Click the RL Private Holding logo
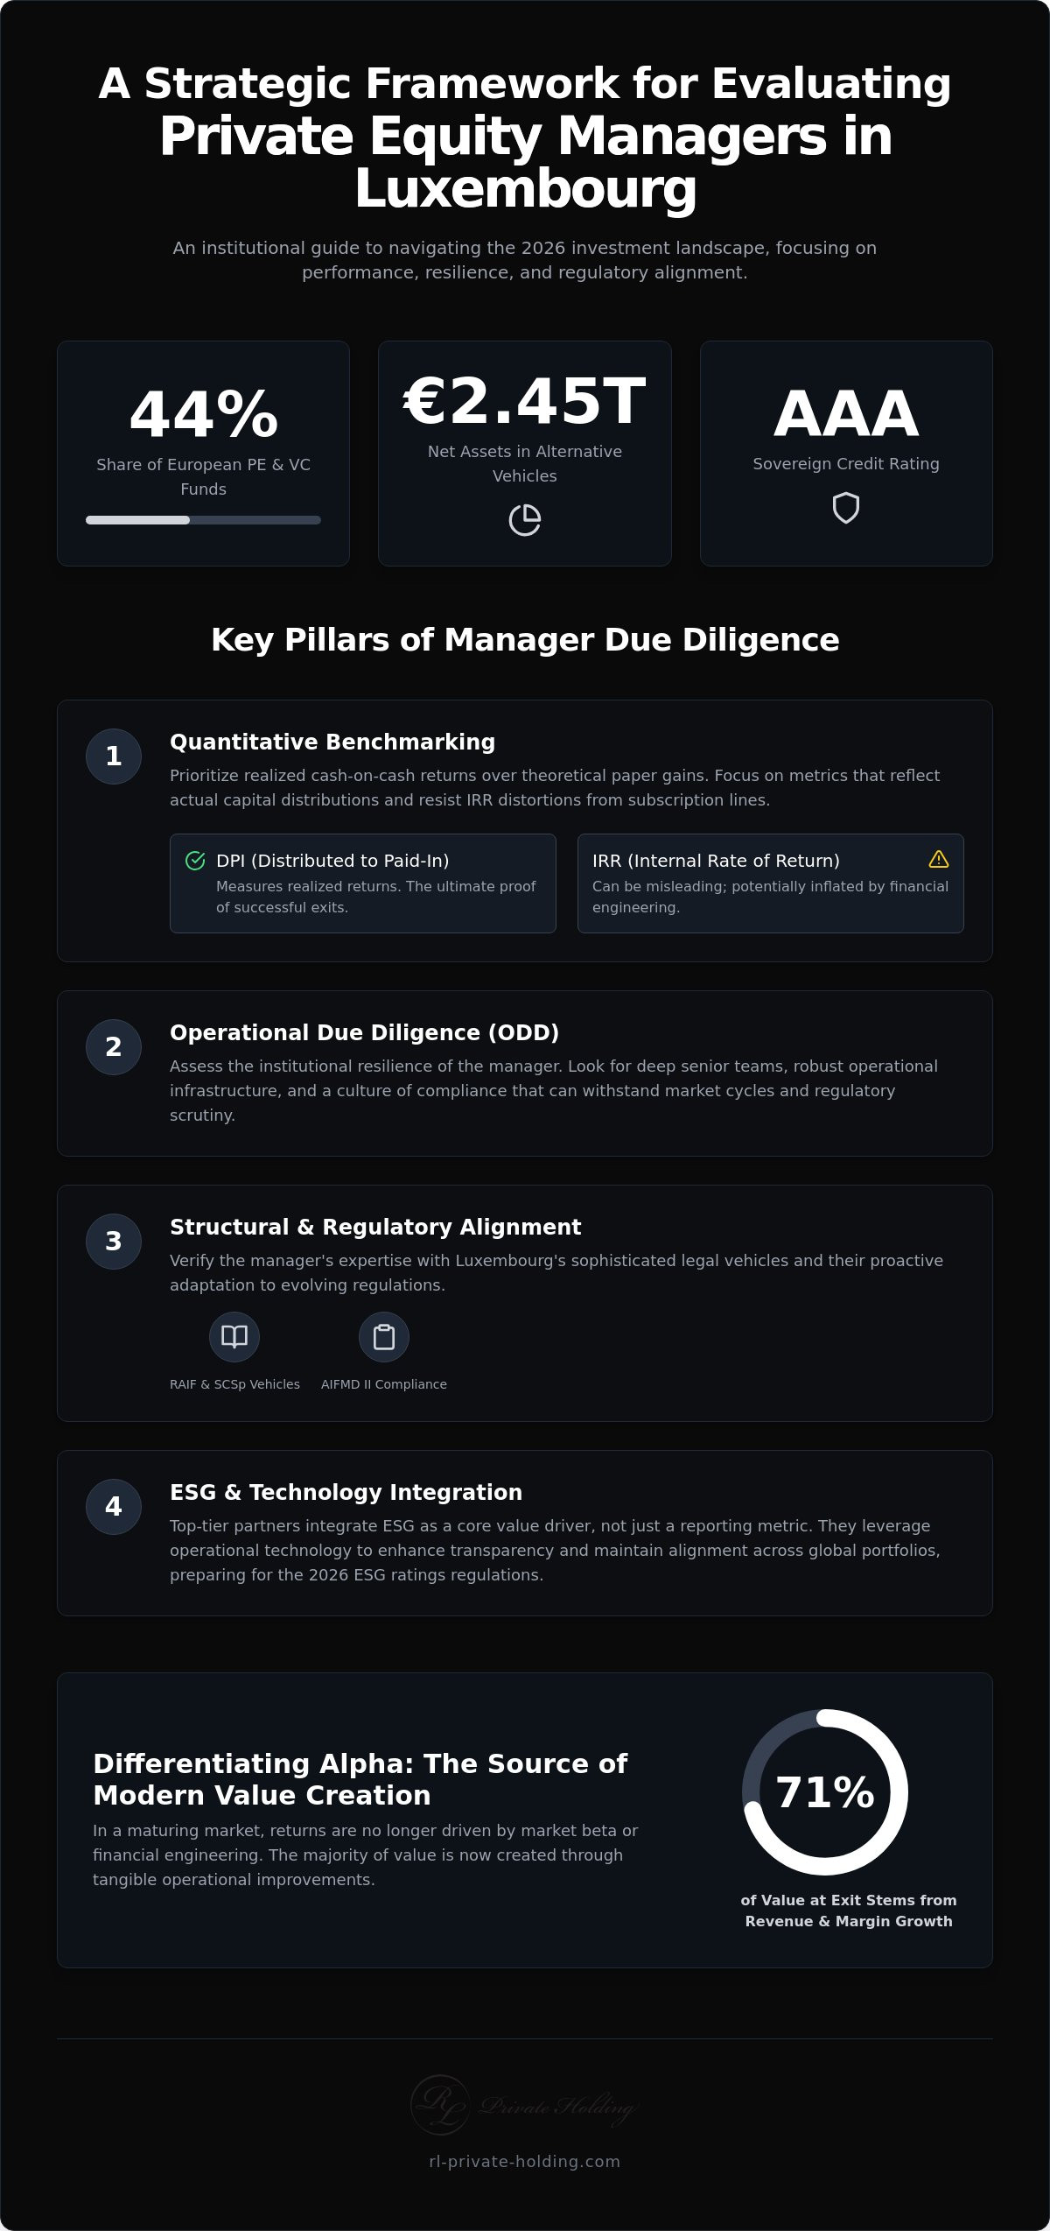1050x2231 pixels. 523,2105
